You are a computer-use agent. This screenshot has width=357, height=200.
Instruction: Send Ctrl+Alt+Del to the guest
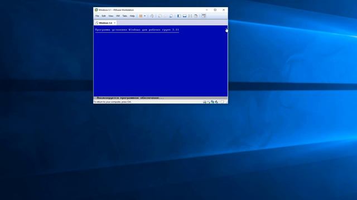[x=152, y=16]
